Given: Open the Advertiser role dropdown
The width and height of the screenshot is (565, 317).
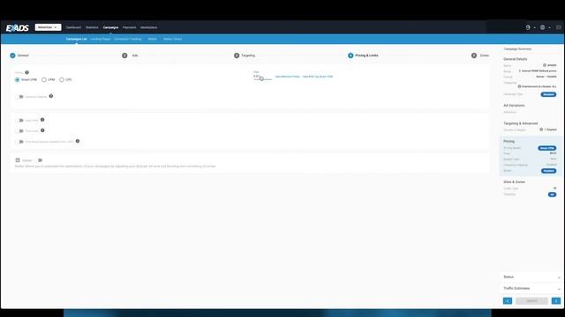Looking at the screenshot, I should tap(48, 27).
